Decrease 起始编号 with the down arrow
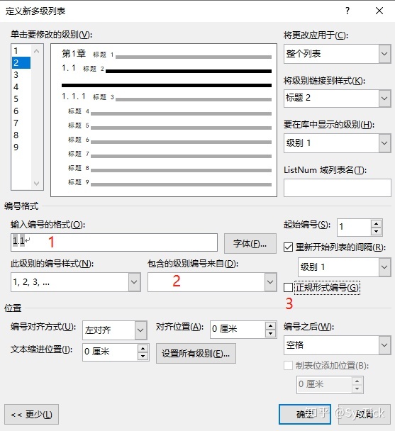The height and width of the screenshot is (431, 395). [376, 232]
